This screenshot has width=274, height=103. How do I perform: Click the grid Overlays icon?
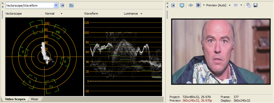(236, 6)
